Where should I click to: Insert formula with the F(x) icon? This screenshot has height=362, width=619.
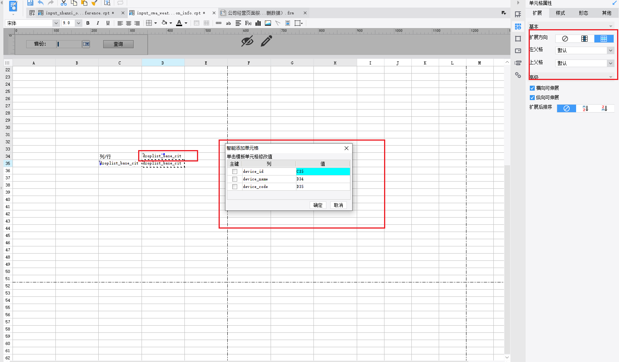248,23
